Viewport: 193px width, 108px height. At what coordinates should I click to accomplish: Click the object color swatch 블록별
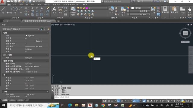click(x=132, y=8)
